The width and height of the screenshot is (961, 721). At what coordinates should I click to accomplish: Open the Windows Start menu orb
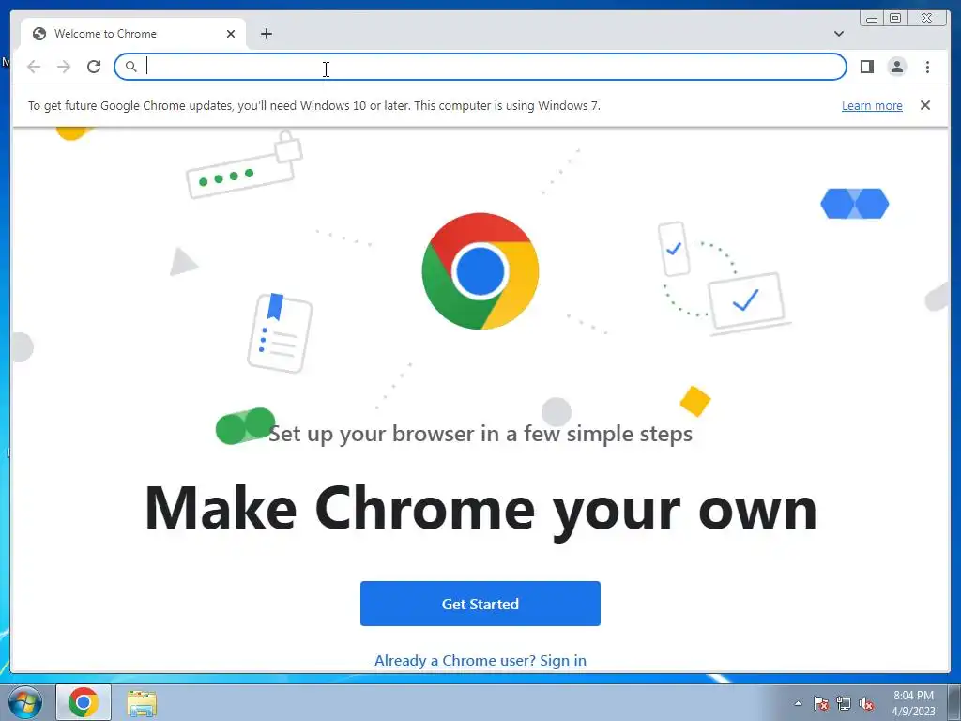pyautogui.click(x=25, y=702)
